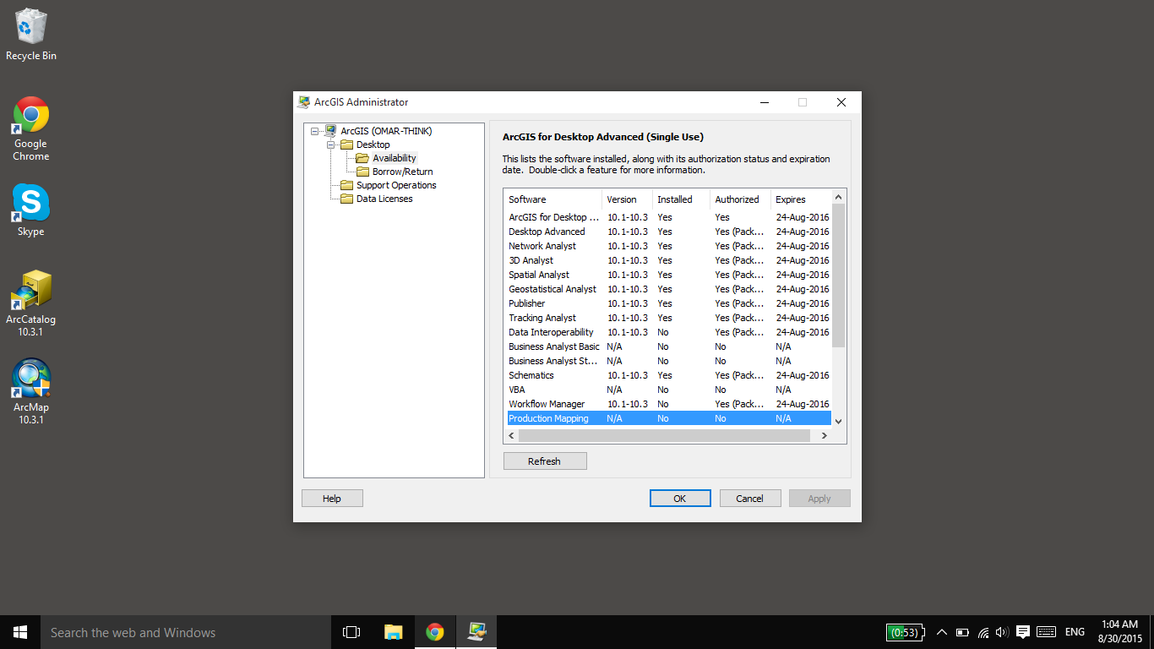Open the clock showing 1:04 AM

(x=1119, y=632)
